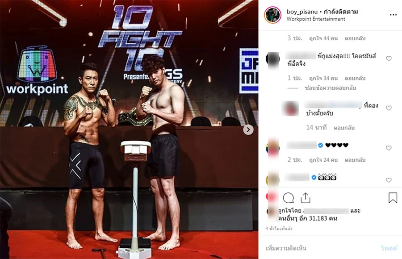Save post with the bookmark icon
Viewport: 402px width, 259px height.
click(x=393, y=198)
